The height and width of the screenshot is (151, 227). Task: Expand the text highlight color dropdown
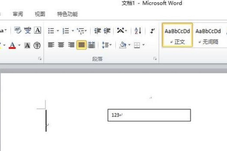point(4,45)
